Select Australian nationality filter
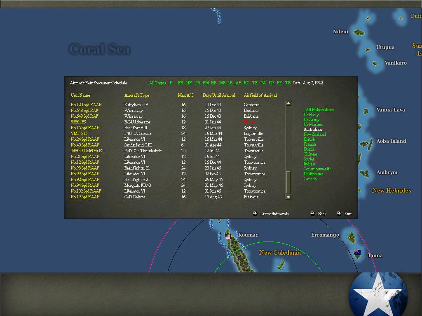This screenshot has height=316, width=422. [313, 129]
